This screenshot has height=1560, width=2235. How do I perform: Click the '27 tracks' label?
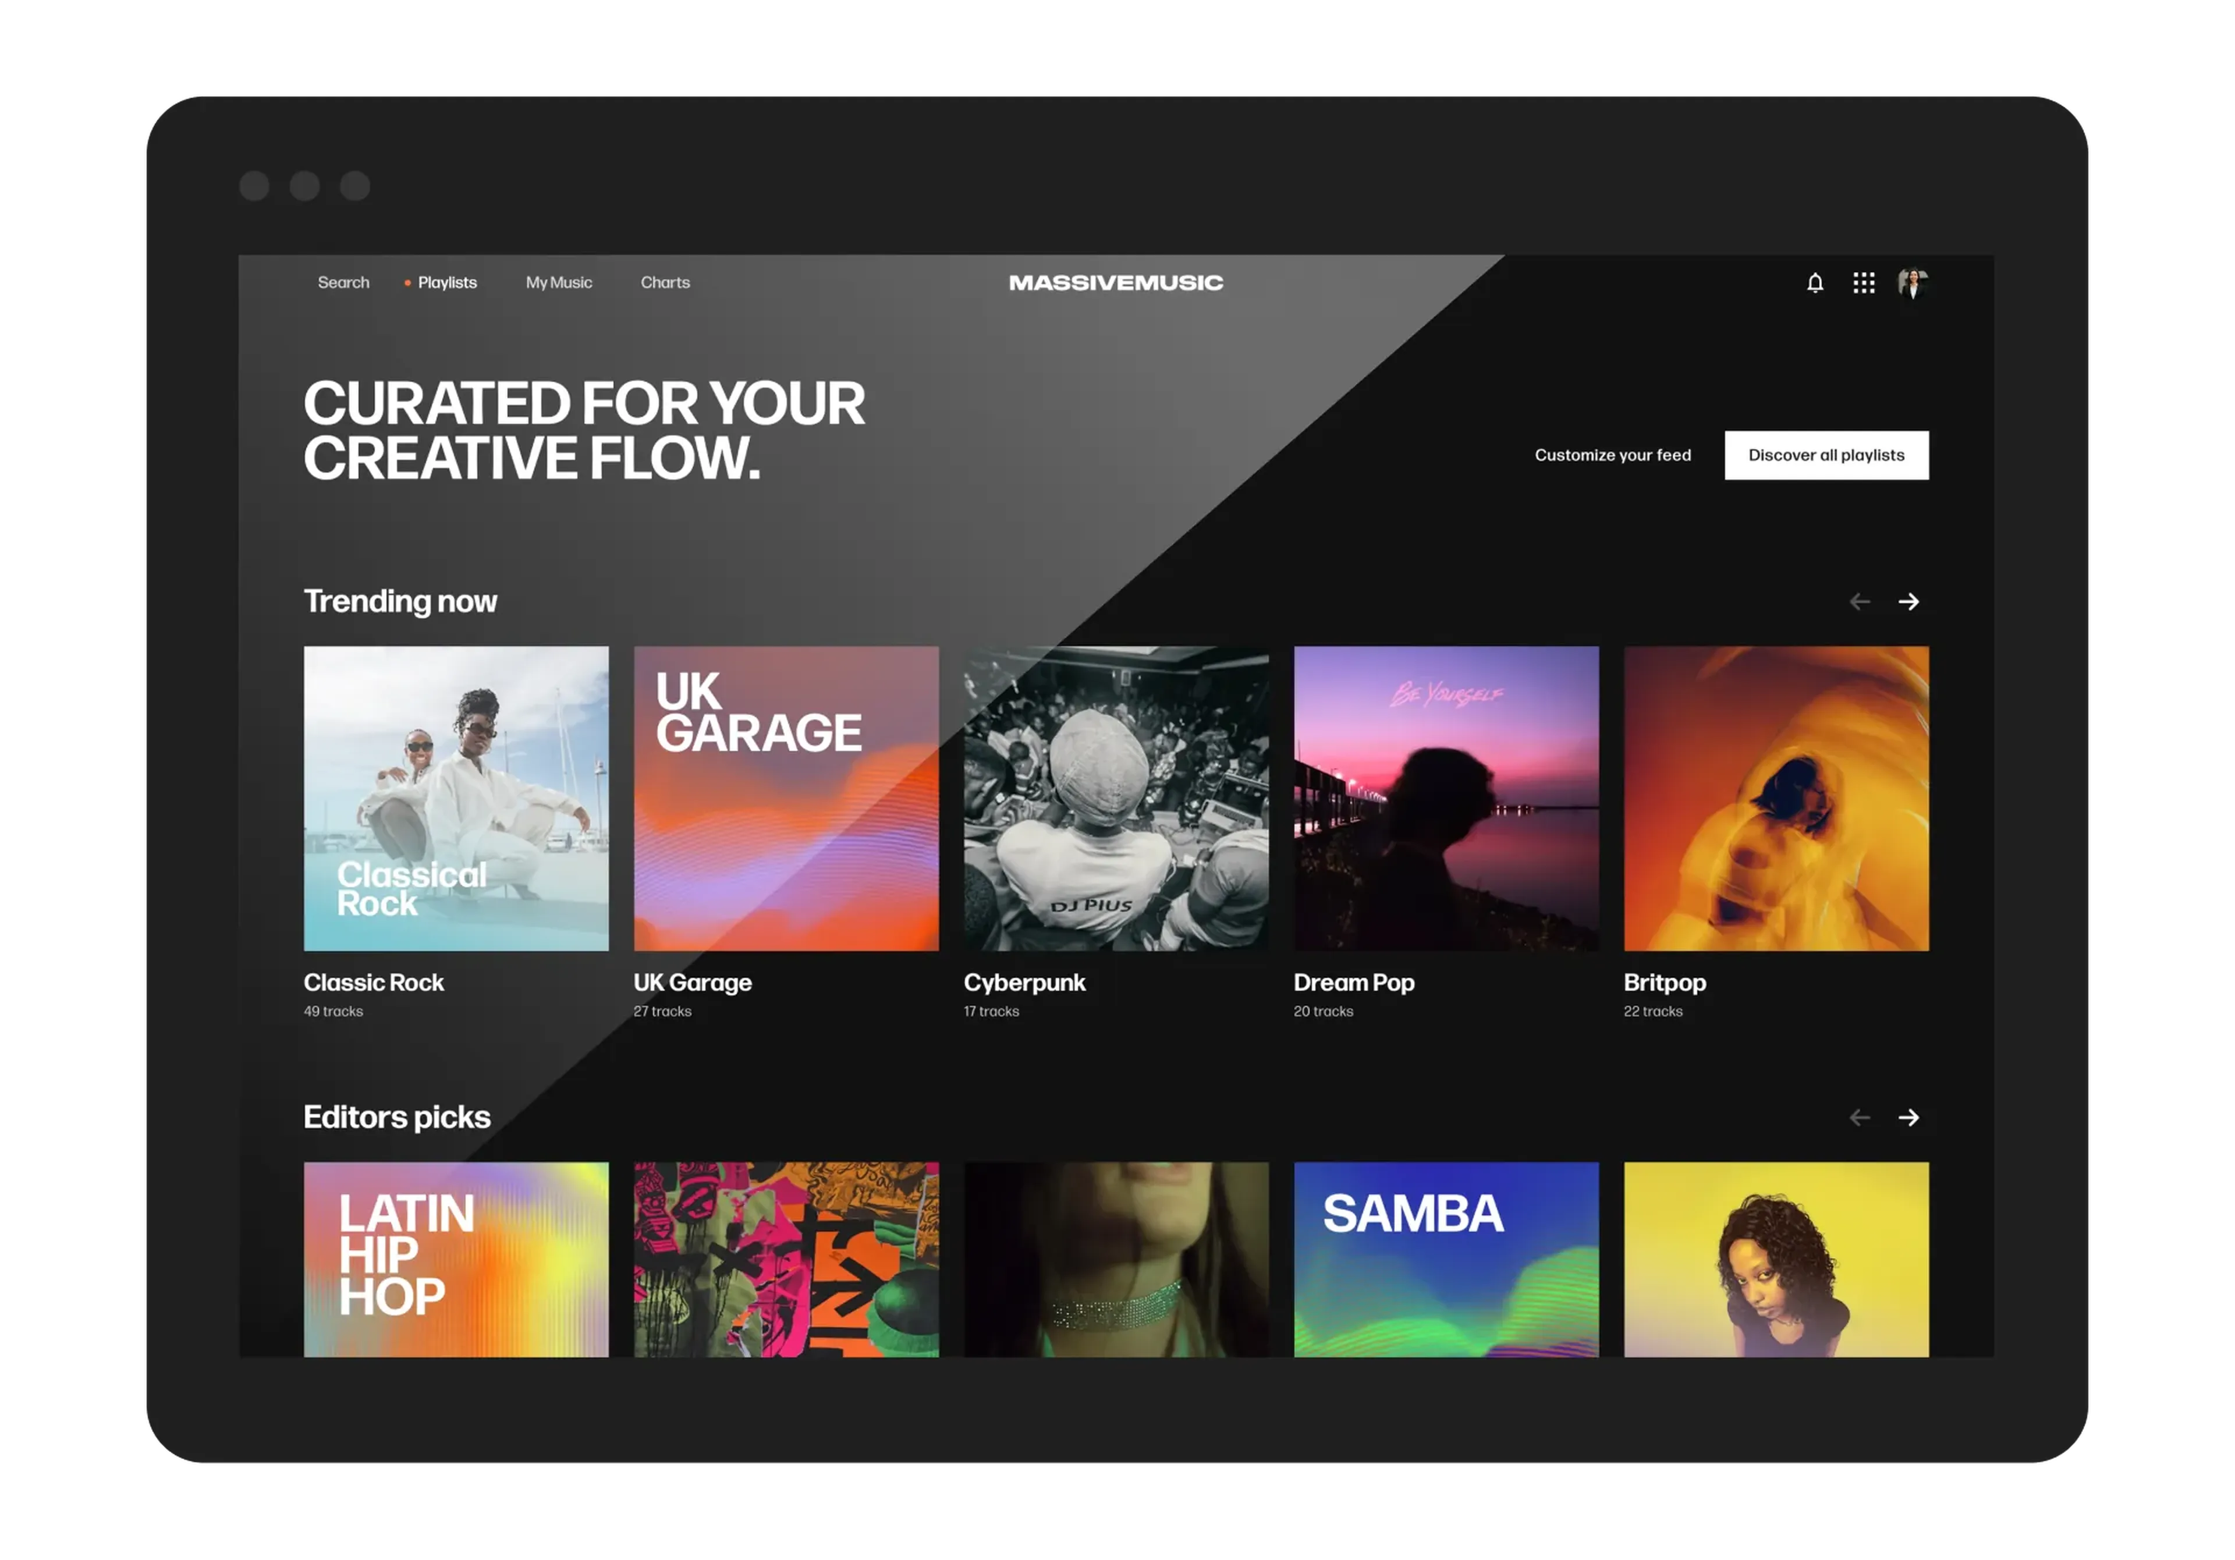point(662,1011)
